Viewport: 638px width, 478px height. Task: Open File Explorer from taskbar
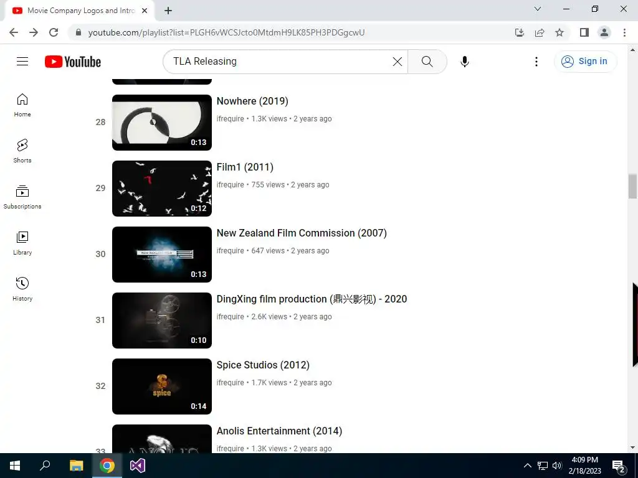pyautogui.click(x=76, y=466)
